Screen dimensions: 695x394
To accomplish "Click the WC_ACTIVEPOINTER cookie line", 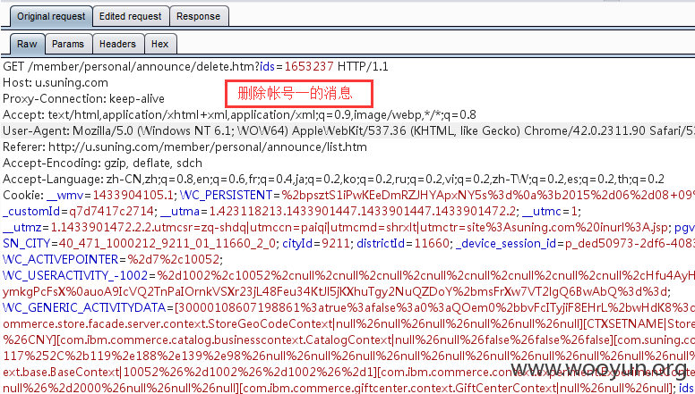I will [x=113, y=260].
